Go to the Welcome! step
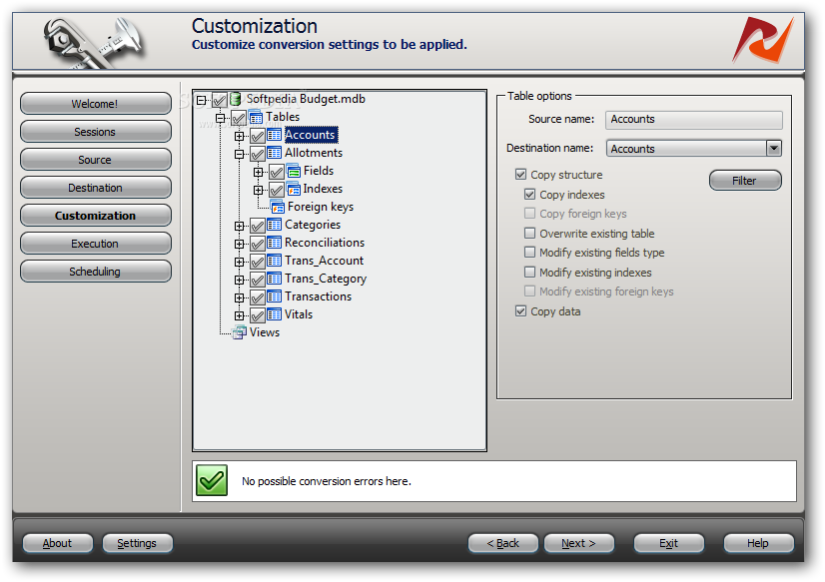 pyautogui.click(x=95, y=104)
